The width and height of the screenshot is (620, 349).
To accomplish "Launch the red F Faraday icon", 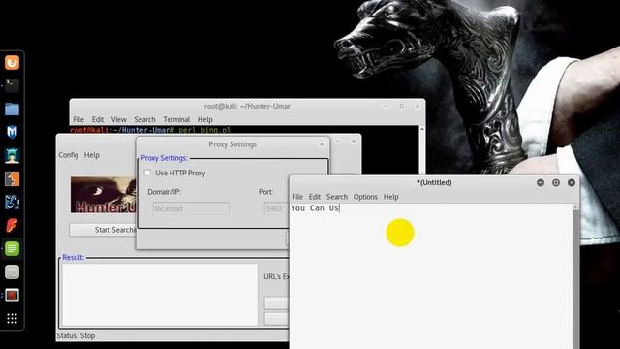I will tap(12, 226).
